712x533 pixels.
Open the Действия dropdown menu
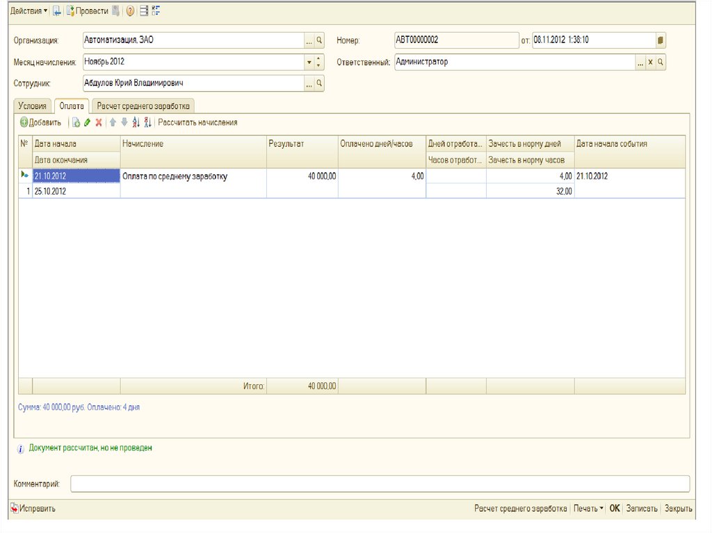point(29,11)
